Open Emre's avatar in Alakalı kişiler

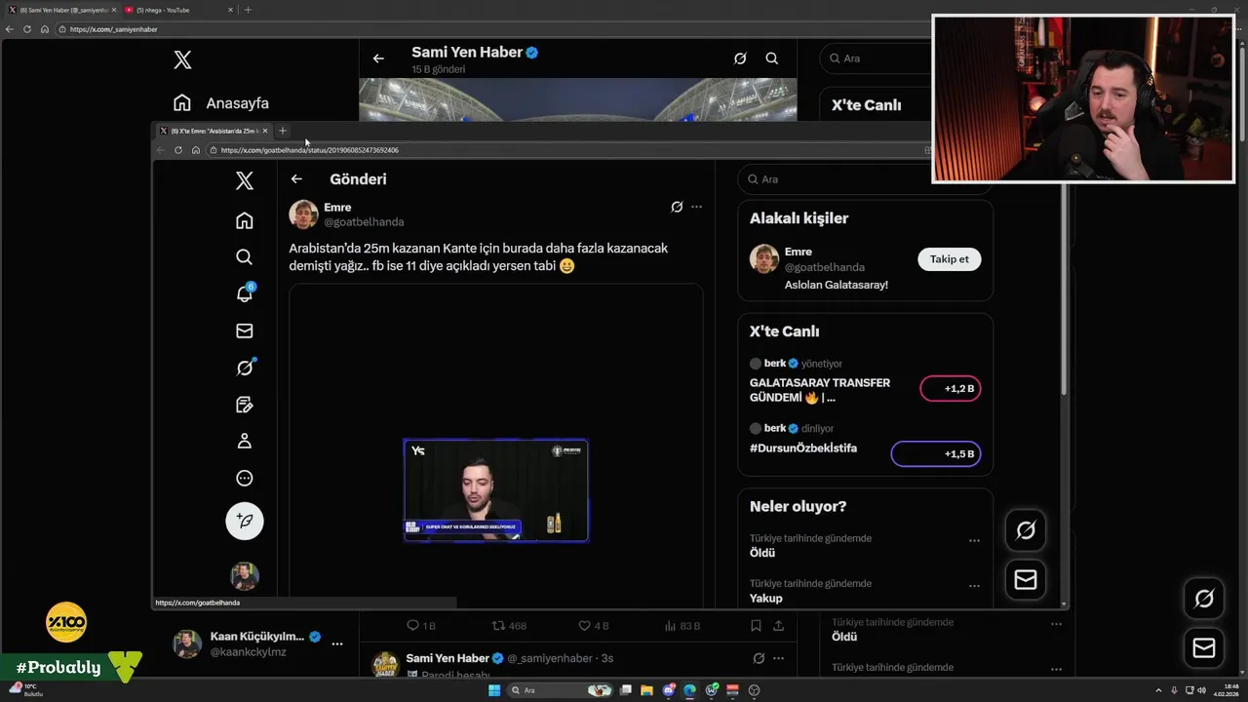point(764,259)
